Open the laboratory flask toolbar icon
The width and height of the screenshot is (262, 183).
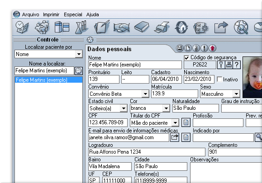point(81,27)
